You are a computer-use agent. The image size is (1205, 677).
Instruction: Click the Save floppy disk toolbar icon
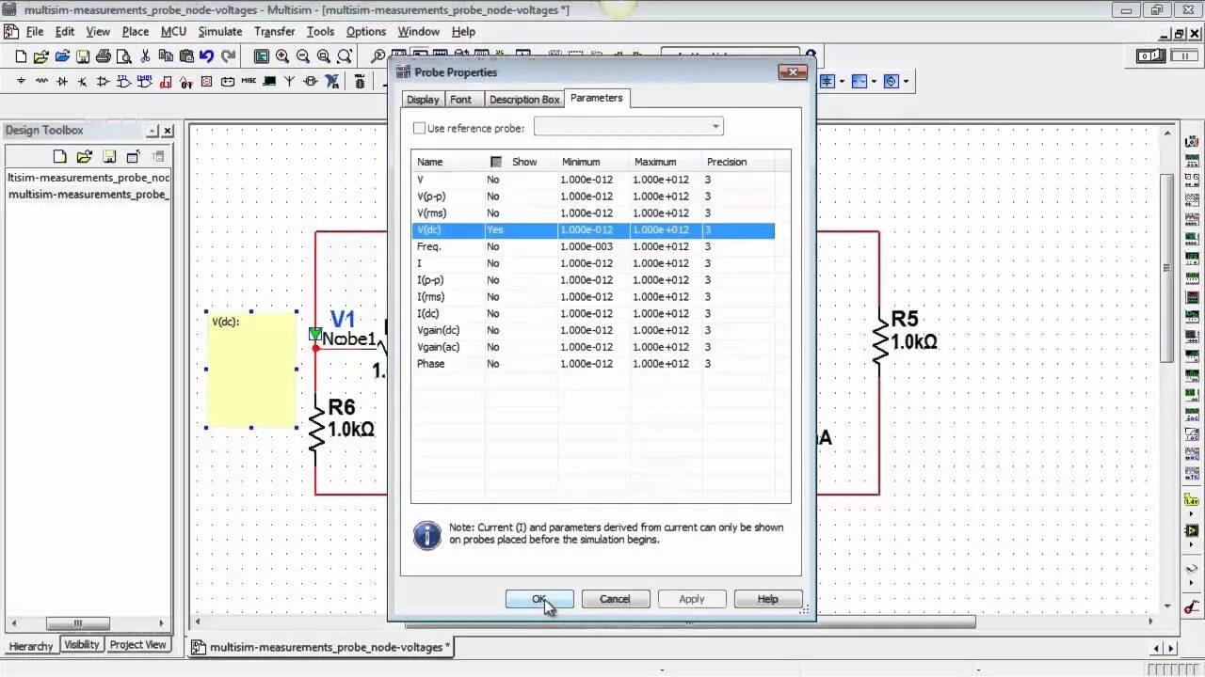pos(83,56)
